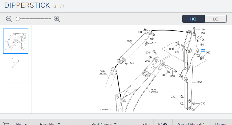The height and width of the screenshot is (125, 232).
Task: Select highlighted 020 label left of dipperstick
Action: [x=177, y=52]
